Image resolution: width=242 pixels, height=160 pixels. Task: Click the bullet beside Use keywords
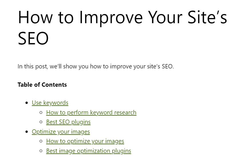pos(27,103)
